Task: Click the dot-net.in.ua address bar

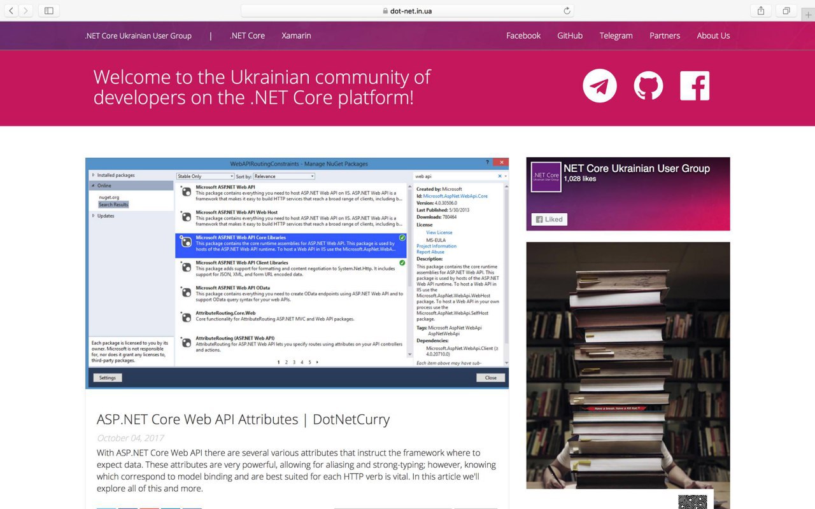Action: coord(407,11)
